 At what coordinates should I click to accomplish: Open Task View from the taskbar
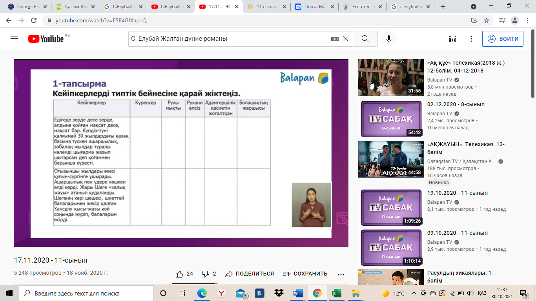[x=182, y=293]
